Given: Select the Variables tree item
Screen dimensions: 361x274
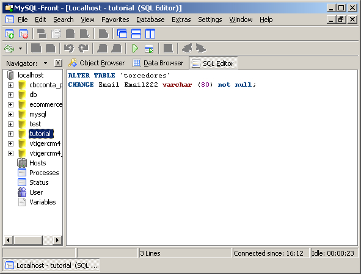Looking at the screenshot, I should pyautogui.click(x=43, y=202).
